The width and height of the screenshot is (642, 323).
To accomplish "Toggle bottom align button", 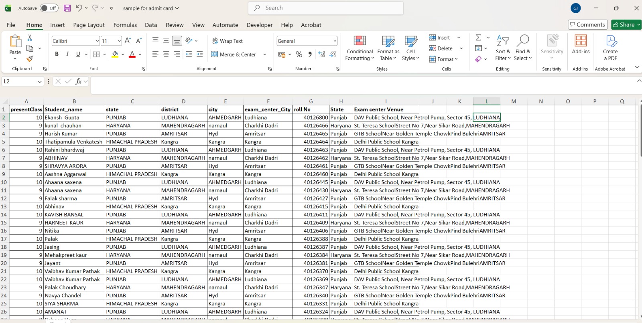I will (177, 40).
